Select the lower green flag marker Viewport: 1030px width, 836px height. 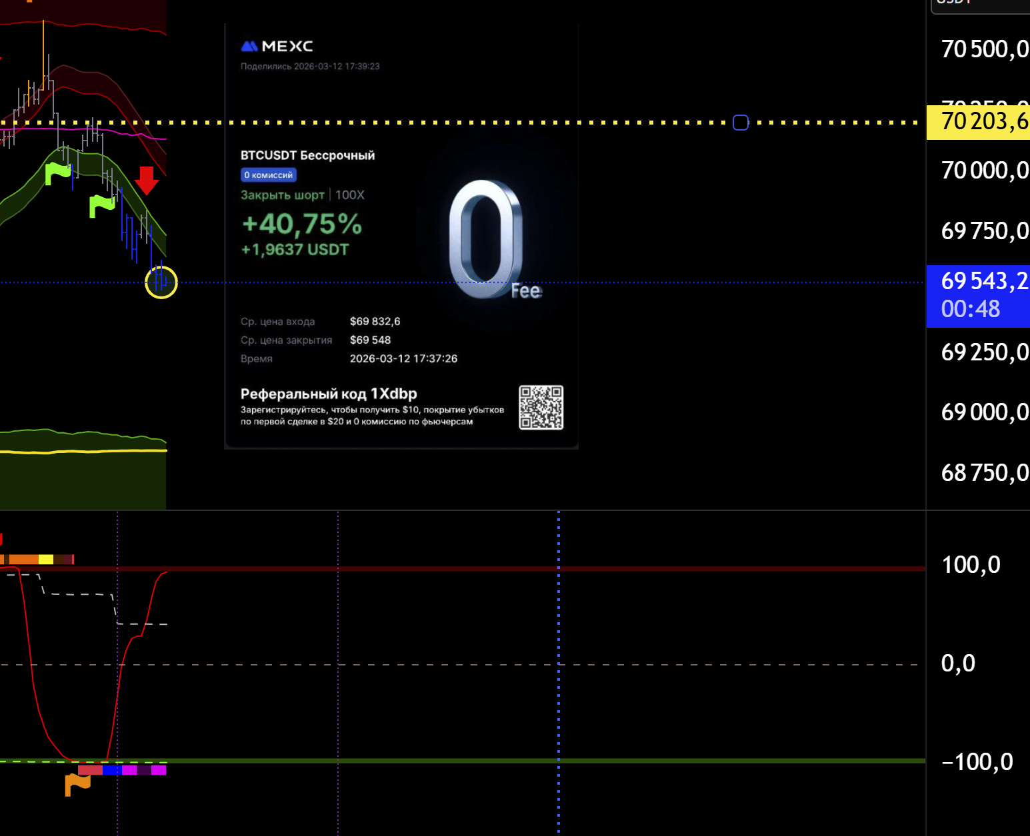pos(102,205)
